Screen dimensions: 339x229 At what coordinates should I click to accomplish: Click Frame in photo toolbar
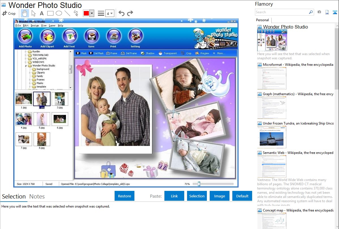(x=112, y=53)
